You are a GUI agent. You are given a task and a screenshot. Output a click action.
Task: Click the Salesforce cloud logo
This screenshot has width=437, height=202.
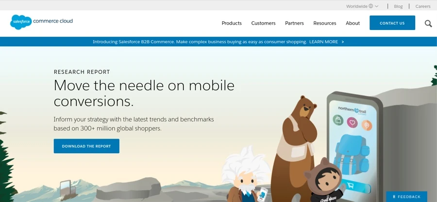click(21, 22)
